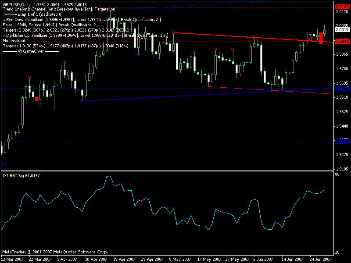
Task: Click the blue circle starting the blue up trendline
Action: click(82, 101)
